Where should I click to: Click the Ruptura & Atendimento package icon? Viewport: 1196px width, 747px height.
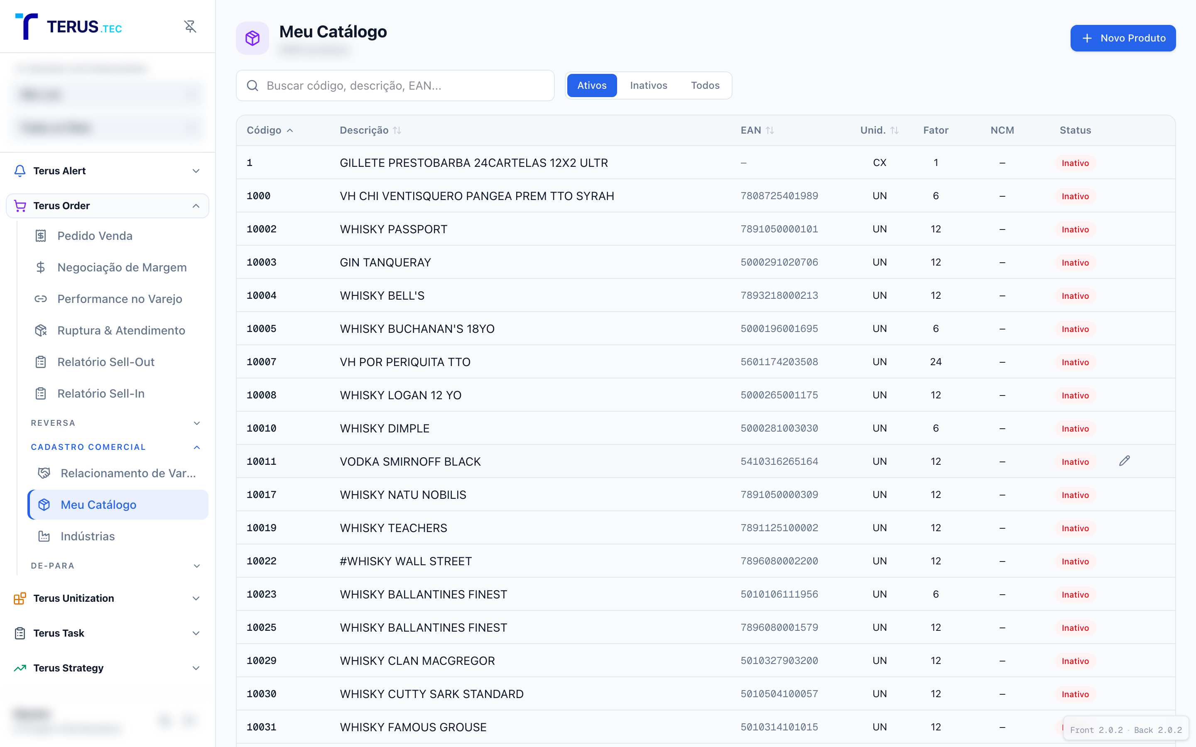click(x=41, y=330)
